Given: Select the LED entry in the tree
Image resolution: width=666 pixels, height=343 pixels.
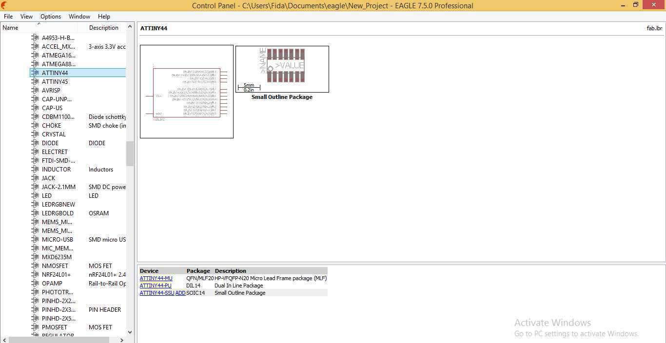Looking at the screenshot, I should point(46,195).
